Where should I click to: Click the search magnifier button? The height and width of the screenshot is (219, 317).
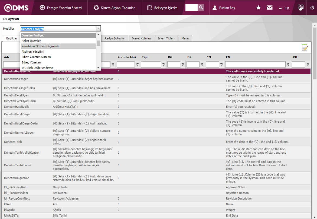click(x=201, y=8)
